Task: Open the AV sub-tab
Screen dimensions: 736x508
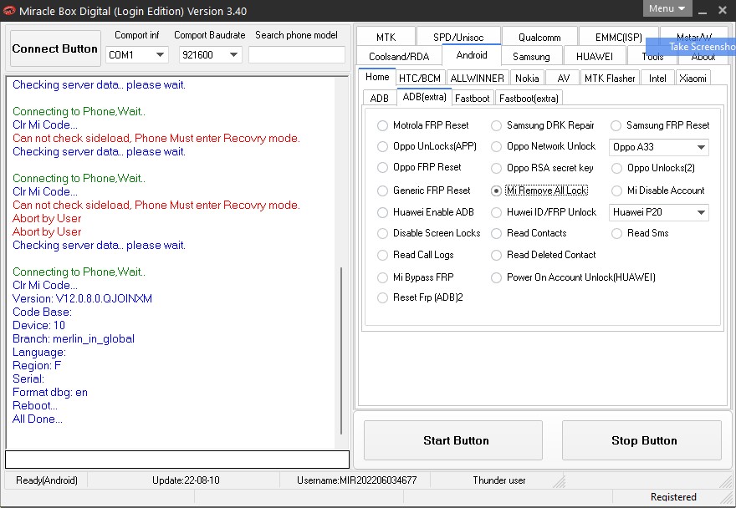Action: pos(563,78)
